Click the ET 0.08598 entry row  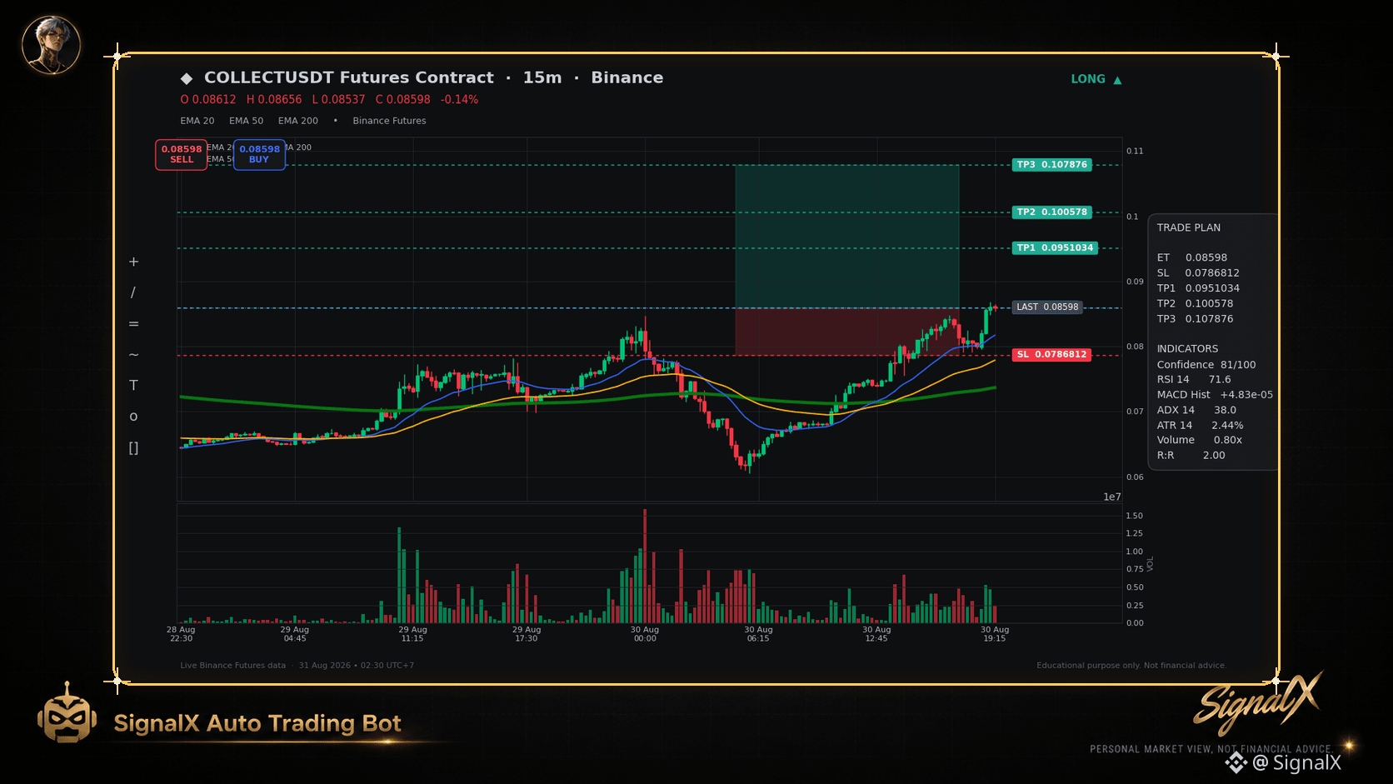[x=1191, y=257]
